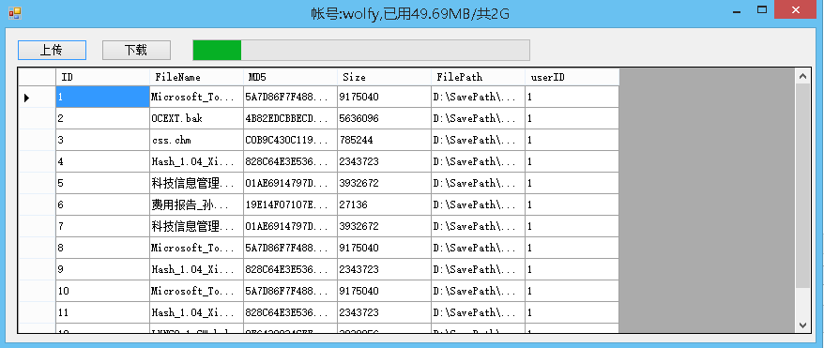Screen dimensions: 824x348
Task: Sort by the Size column header
Action: pyautogui.click(x=384, y=77)
